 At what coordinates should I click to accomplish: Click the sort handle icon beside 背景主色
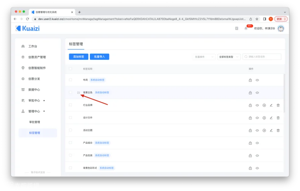click(x=79, y=93)
